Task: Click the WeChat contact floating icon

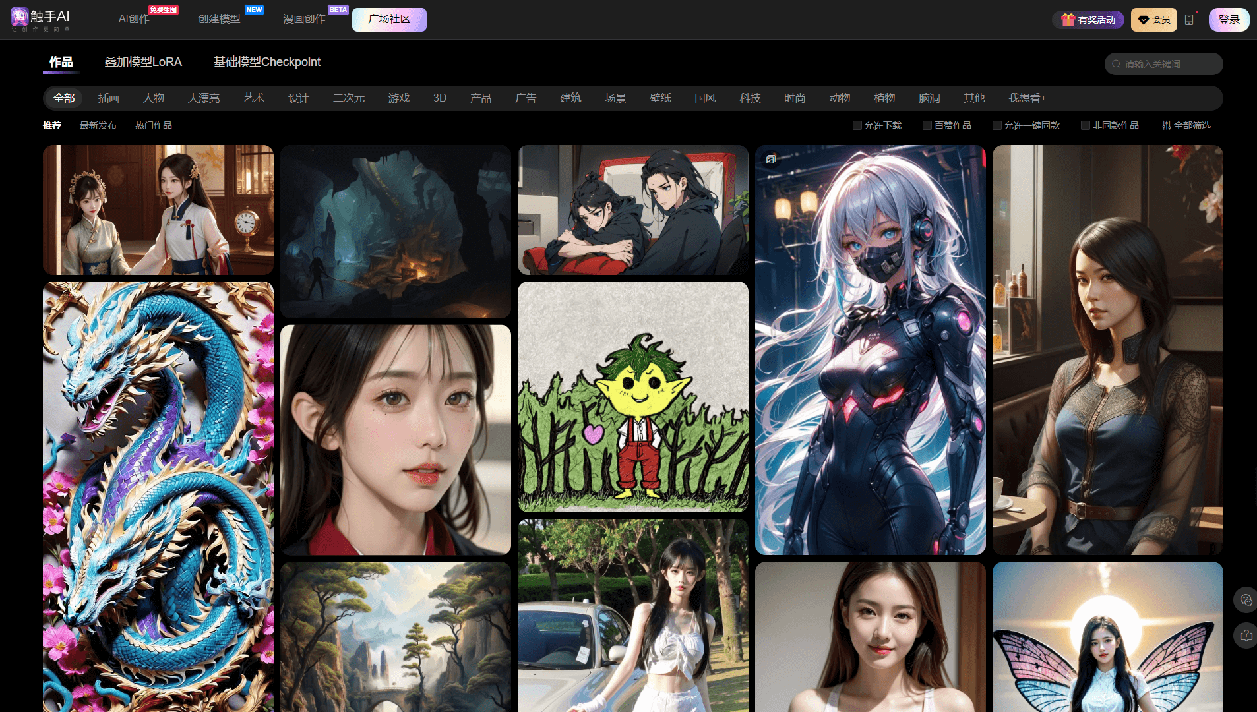Action: [x=1245, y=600]
